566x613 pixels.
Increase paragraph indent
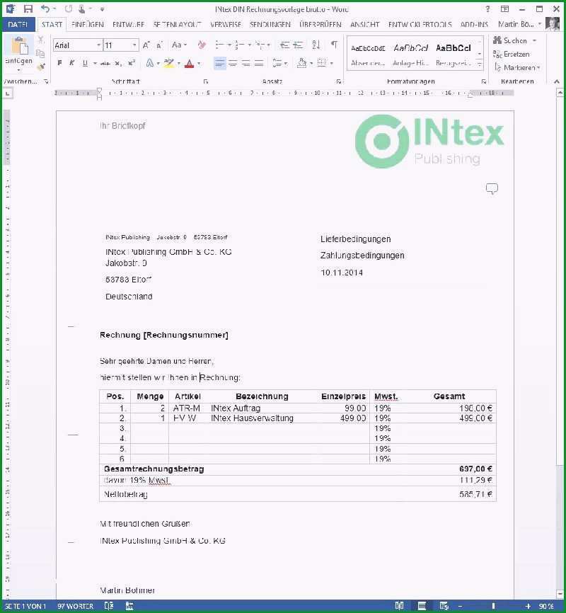pos(299,45)
